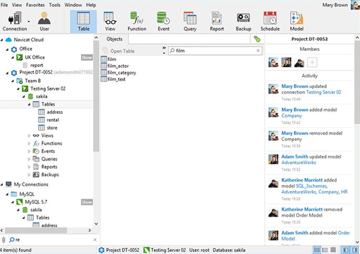Image resolution: width=360 pixels, height=254 pixels.
Task: Expand the Views node
Action: coord(29,135)
